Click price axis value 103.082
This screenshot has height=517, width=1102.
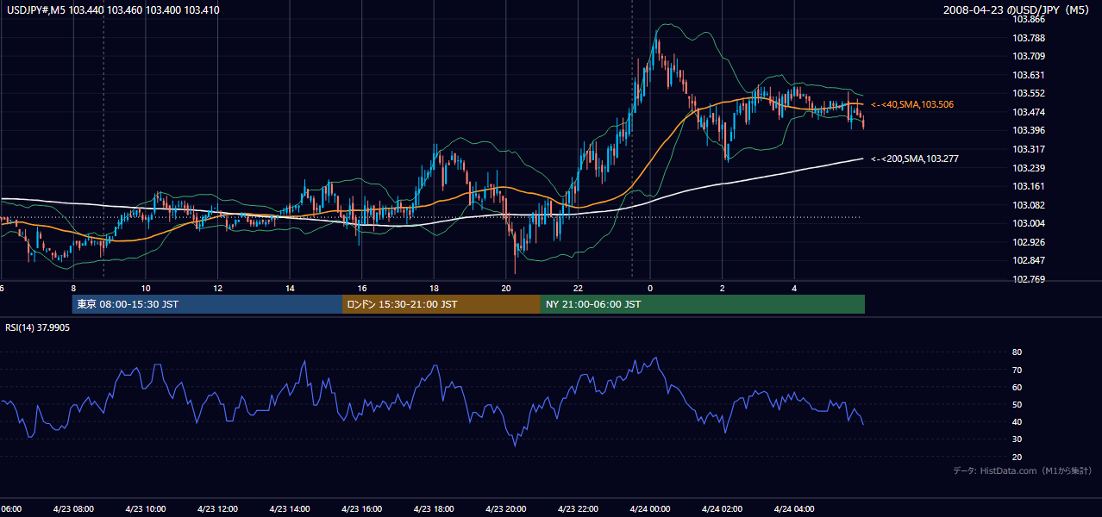coord(1028,205)
